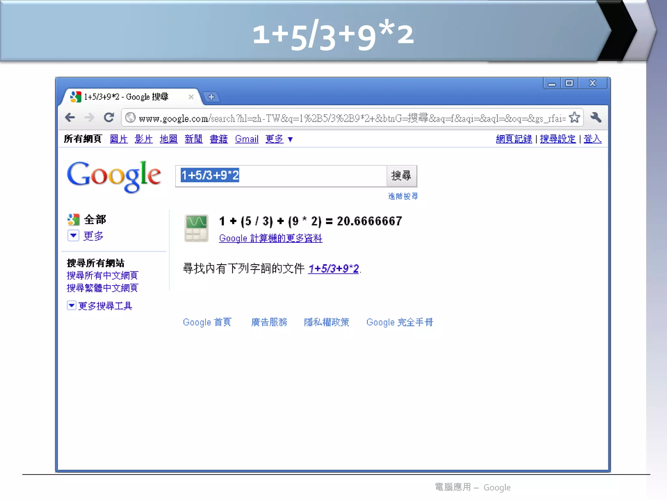Viewport: 667px width, 500px height.
Task: Click the browser back arrow
Action: [70, 117]
